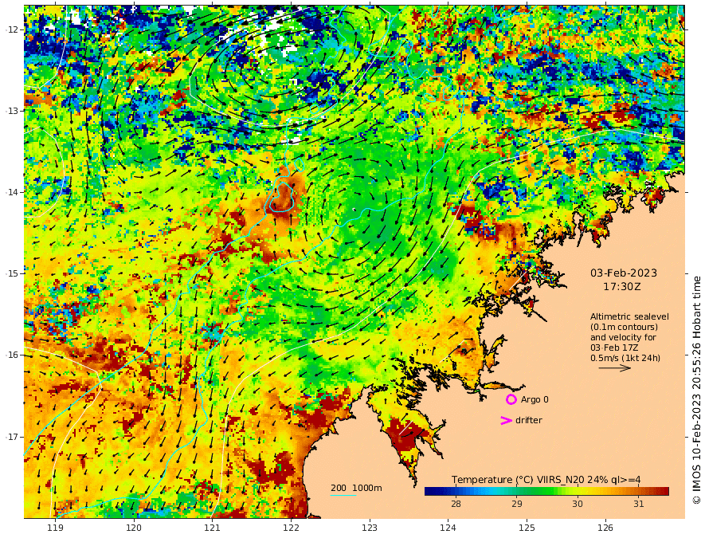Click the '03-Feb-2023' date label
The height and width of the screenshot is (542, 701).
click(x=624, y=273)
